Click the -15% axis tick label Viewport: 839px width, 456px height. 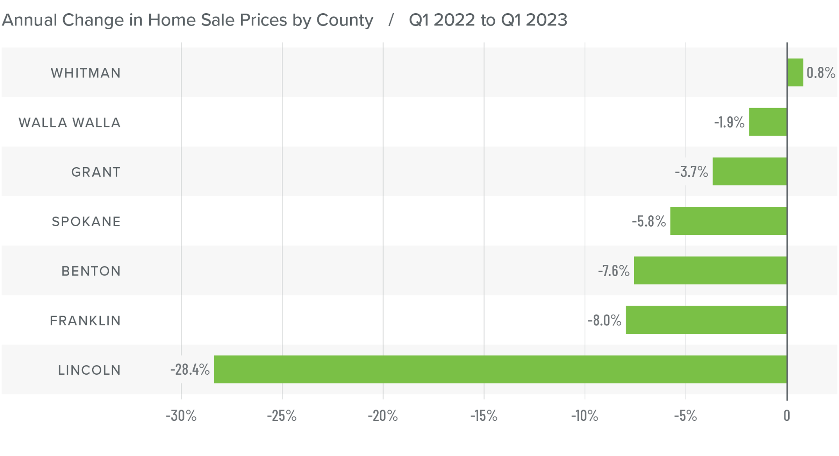coord(484,416)
